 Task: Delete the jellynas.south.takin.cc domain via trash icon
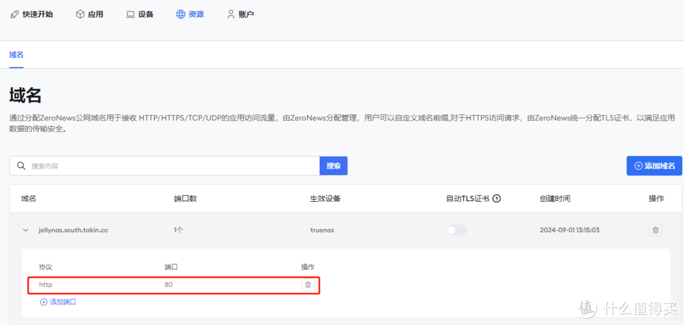coord(655,230)
